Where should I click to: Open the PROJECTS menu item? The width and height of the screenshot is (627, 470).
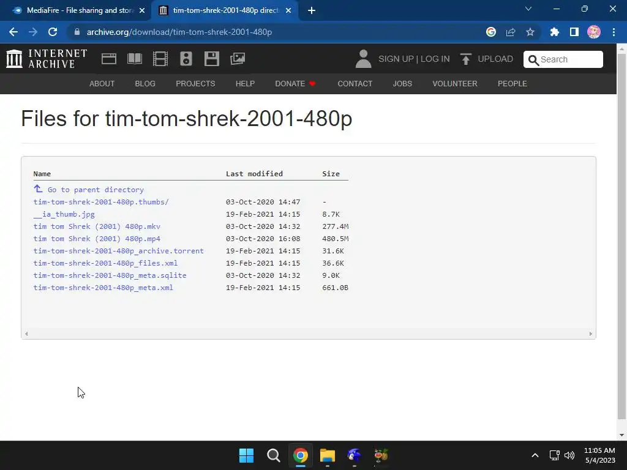[x=195, y=83]
